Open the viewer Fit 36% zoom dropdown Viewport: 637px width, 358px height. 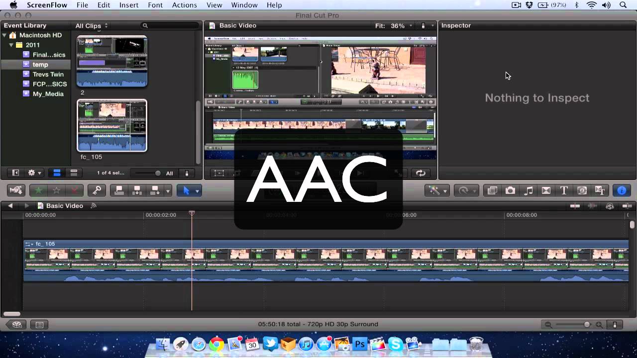[x=394, y=25]
